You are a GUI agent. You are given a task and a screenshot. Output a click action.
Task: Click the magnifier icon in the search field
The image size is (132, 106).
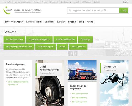[70, 10]
